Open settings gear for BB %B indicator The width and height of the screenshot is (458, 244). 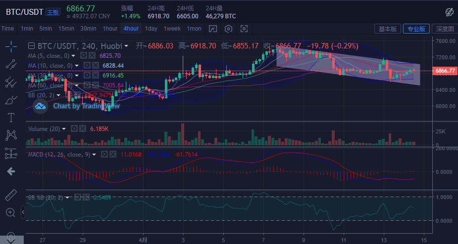77,198
